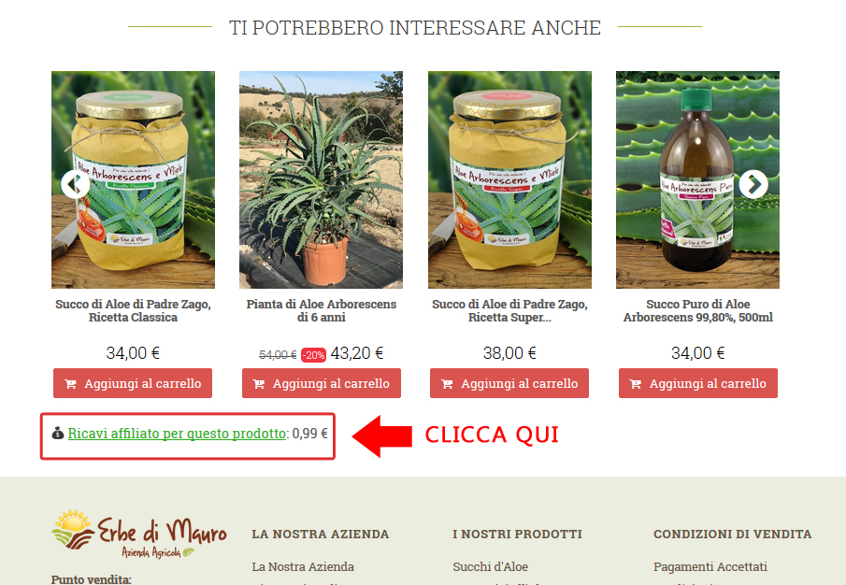The height and width of the screenshot is (585, 846).
Task: Click the money bag icon near affiliate earnings
Action: click(58, 433)
